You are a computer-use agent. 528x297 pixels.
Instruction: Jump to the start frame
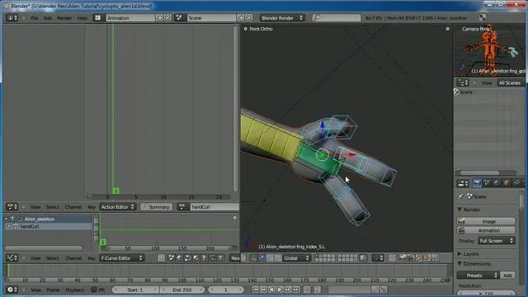click(255, 290)
